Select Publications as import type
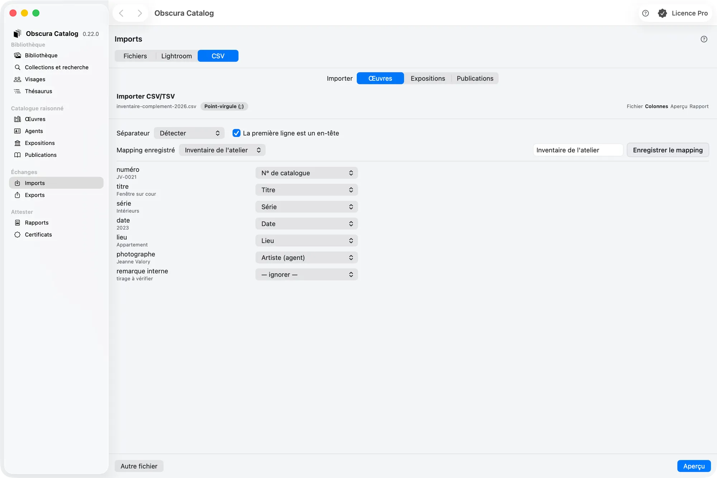This screenshot has height=478, width=717. coord(475,78)
